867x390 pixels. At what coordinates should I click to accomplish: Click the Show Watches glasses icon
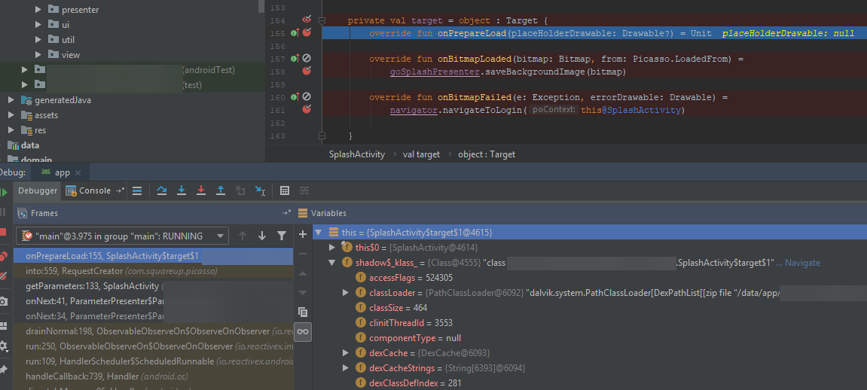(303, 332)
